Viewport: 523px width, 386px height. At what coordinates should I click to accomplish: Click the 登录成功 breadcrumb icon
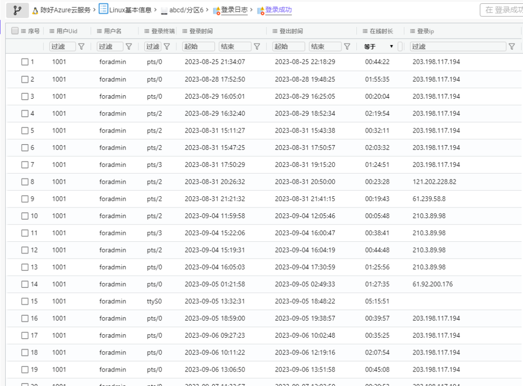coord(261,11)
